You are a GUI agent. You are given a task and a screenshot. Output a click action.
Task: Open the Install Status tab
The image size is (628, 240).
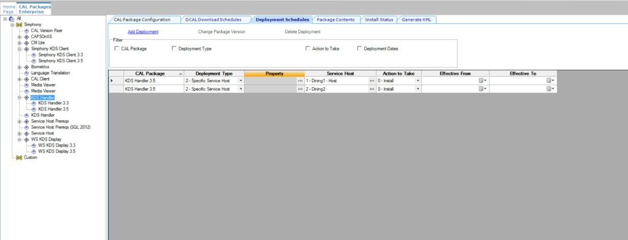(x=379, y=20)
